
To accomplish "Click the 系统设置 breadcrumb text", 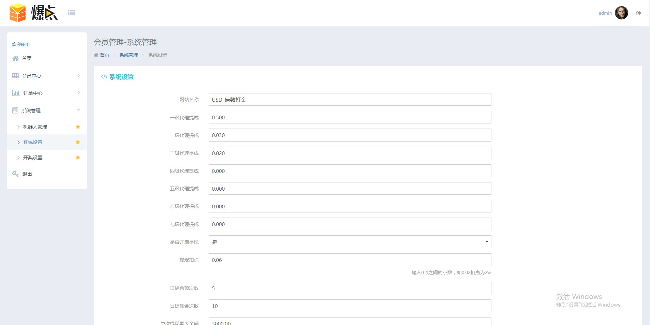I will click(x=158, y=55).
